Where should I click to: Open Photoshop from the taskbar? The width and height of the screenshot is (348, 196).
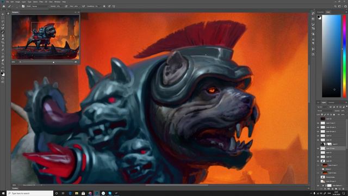(97, 193)
